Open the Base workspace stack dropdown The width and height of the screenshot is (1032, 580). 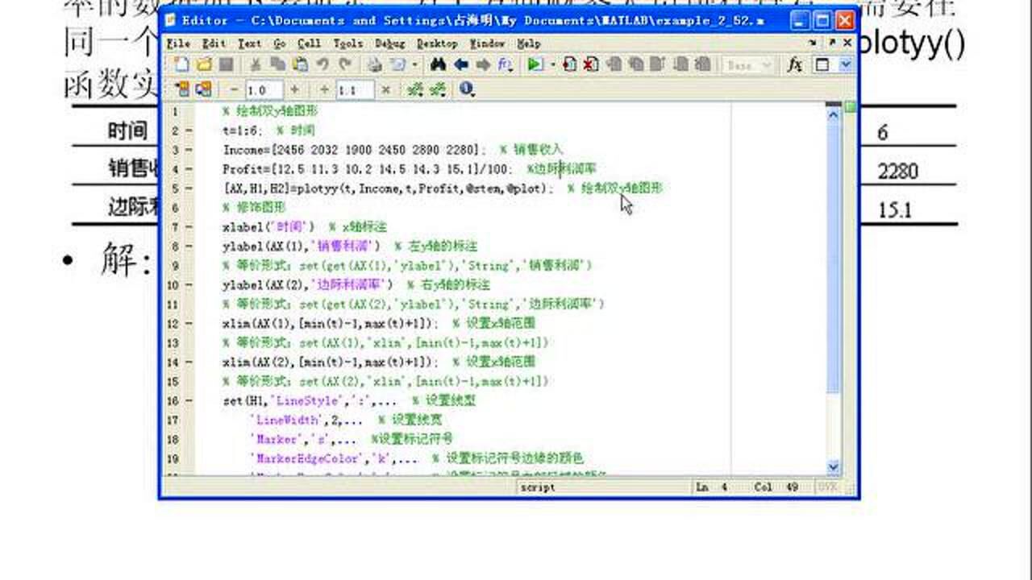766,64
